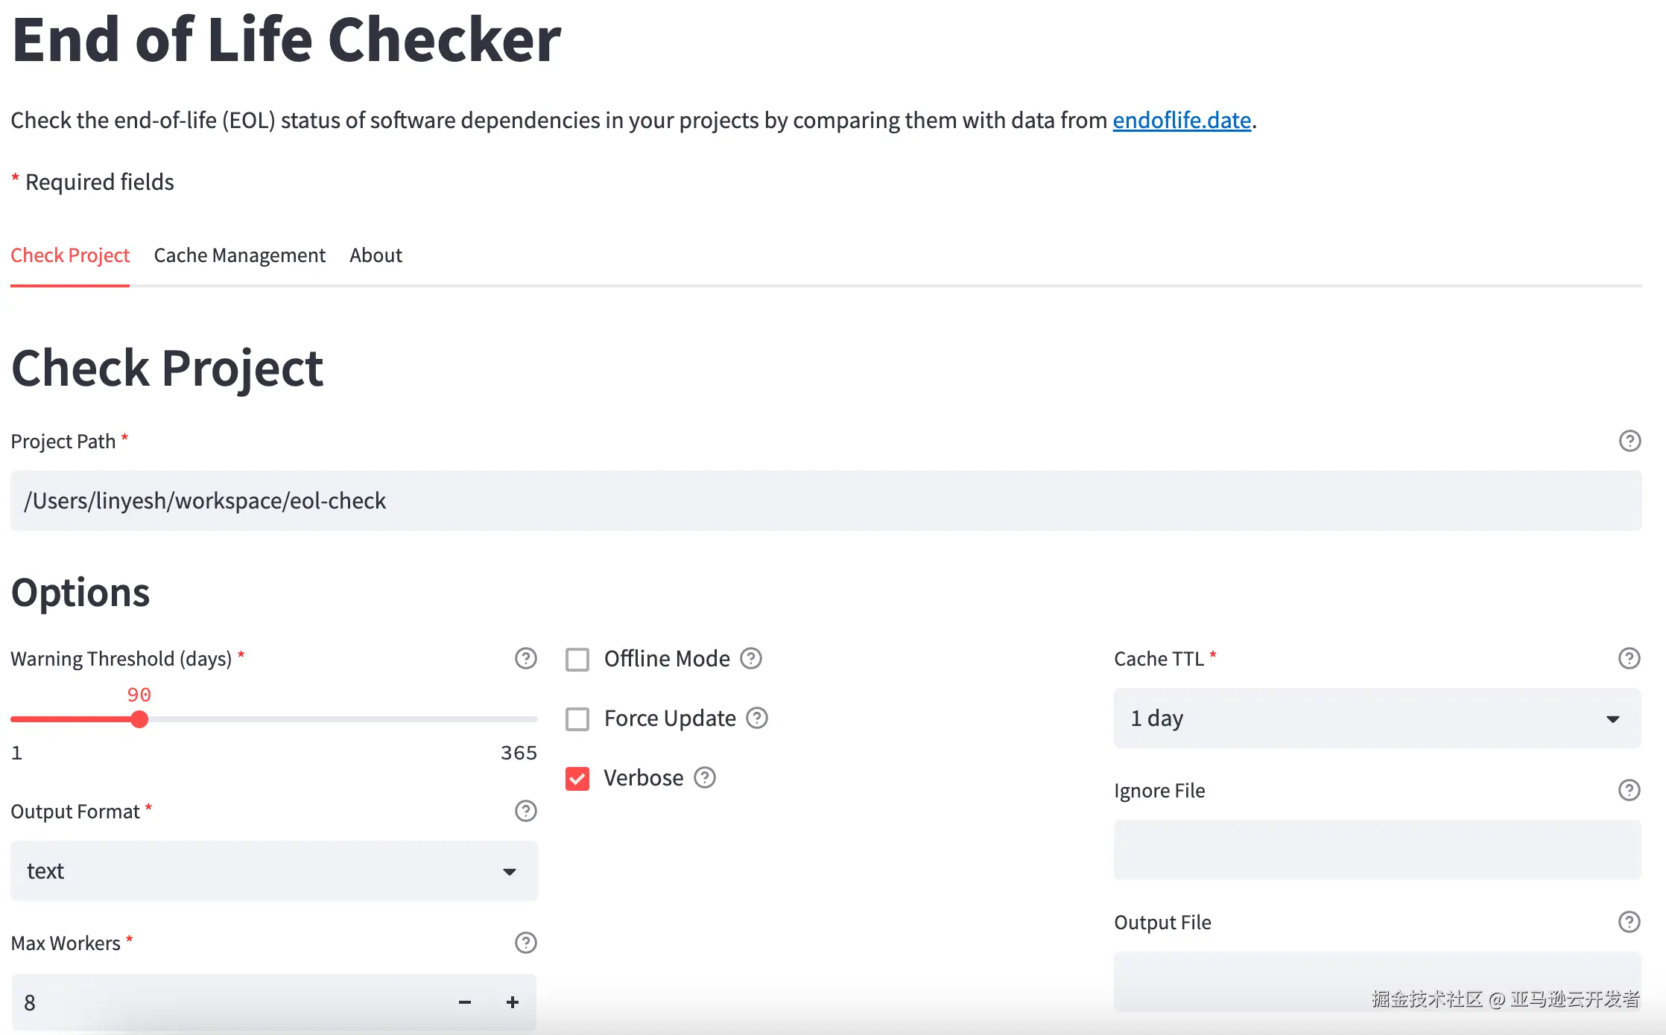
Task: Increase Max Workers with plus button
Action: (512, 1002)
